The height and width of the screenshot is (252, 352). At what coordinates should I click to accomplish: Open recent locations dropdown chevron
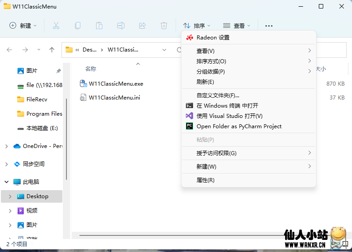click(x=39, y=49)
